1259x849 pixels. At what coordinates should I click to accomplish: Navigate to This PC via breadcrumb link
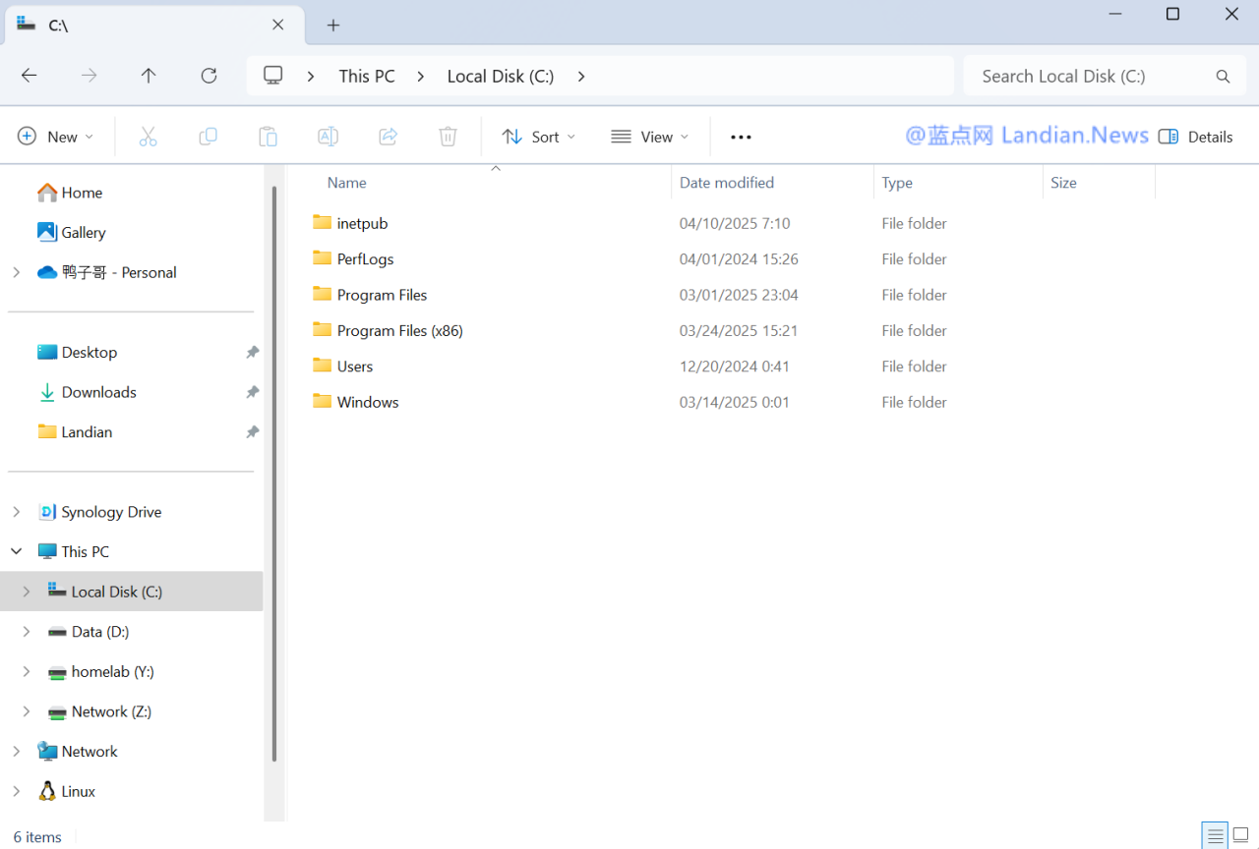click(x=366, y=75)
